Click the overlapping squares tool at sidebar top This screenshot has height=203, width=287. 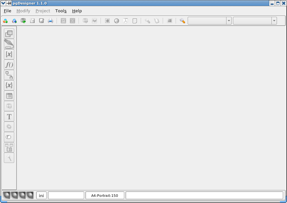9,34
